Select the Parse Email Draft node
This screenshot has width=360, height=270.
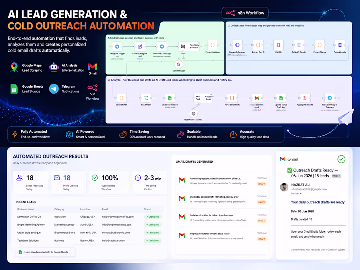click(x=232, y=98)
